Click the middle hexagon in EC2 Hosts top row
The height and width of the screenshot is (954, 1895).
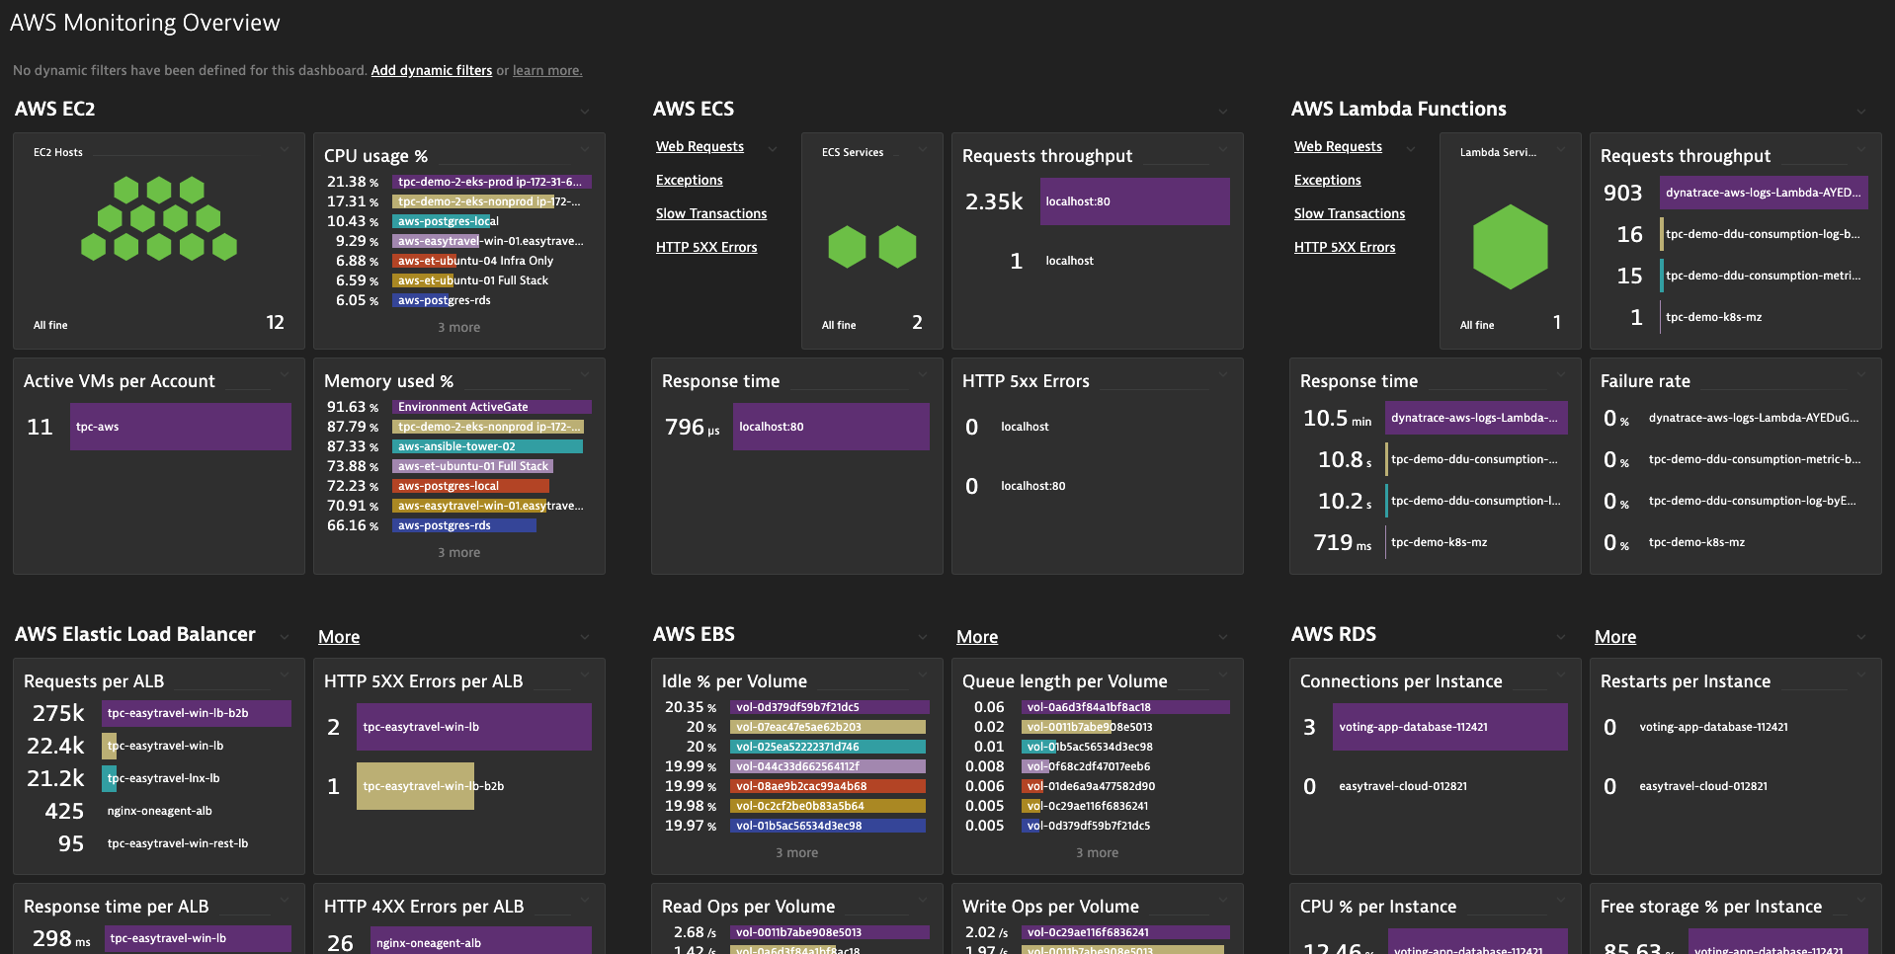pyautogui.click(x=159, y=190)
